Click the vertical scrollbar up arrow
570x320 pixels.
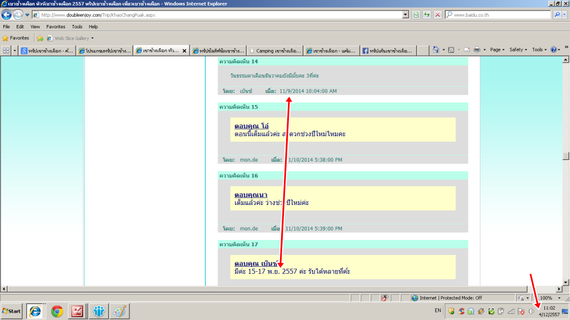[566, 60]
